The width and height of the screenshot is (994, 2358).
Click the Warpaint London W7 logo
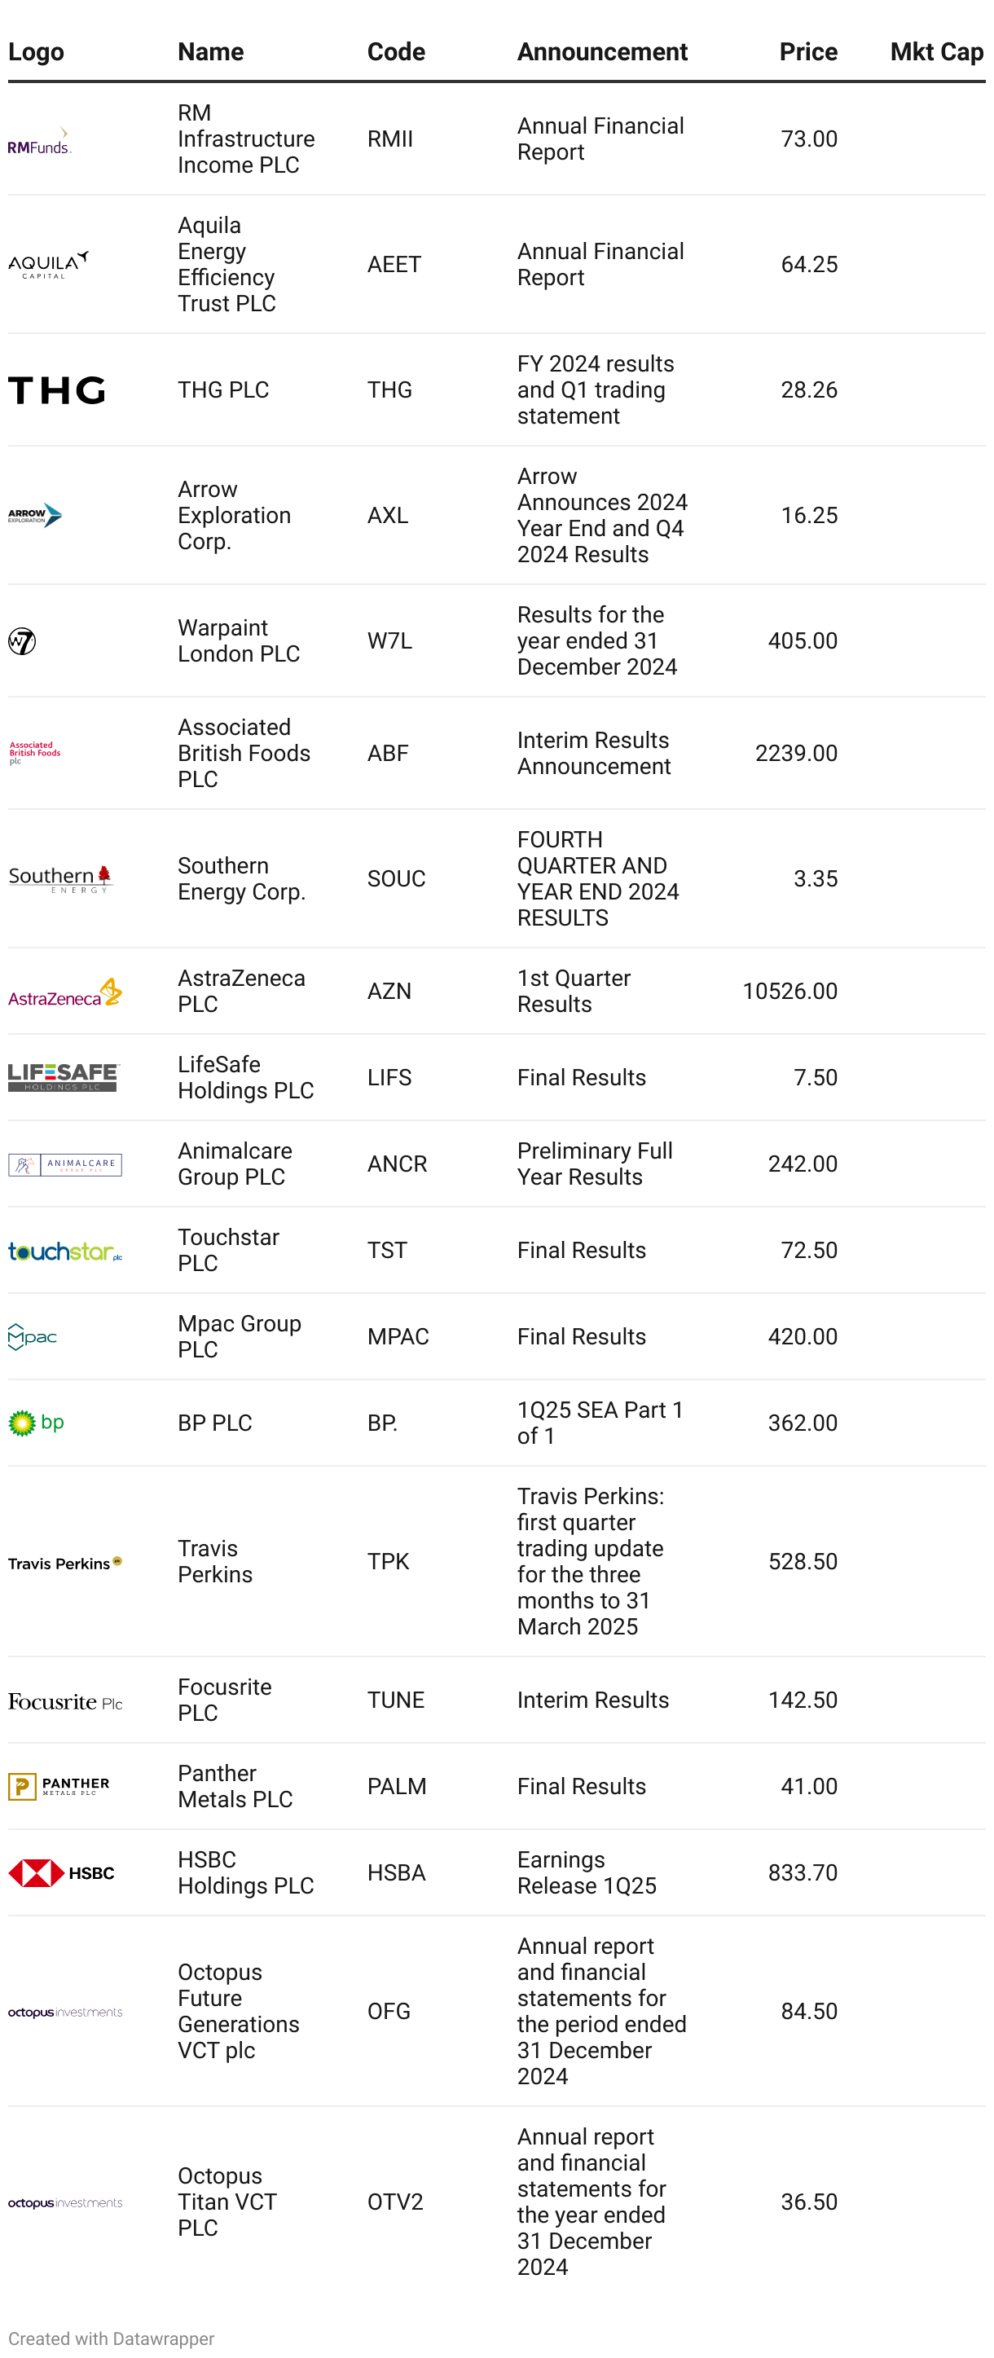click(x=22, y=640)
